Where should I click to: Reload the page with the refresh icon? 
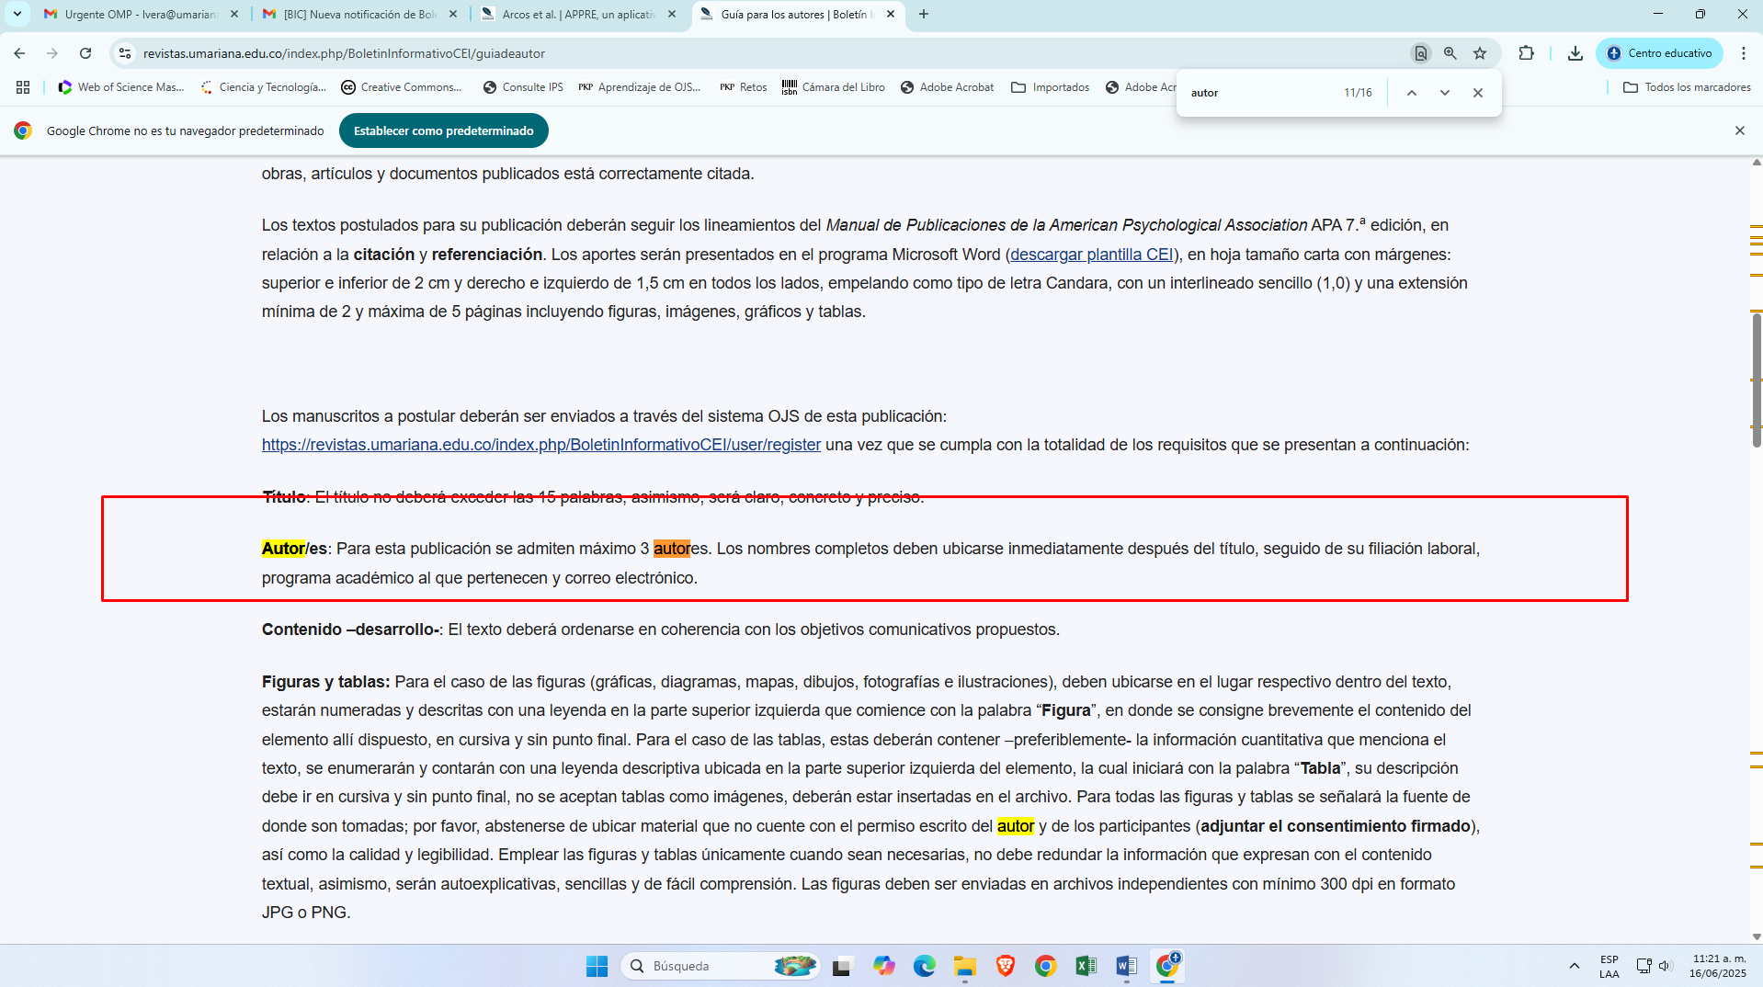(x=85, y=53)
